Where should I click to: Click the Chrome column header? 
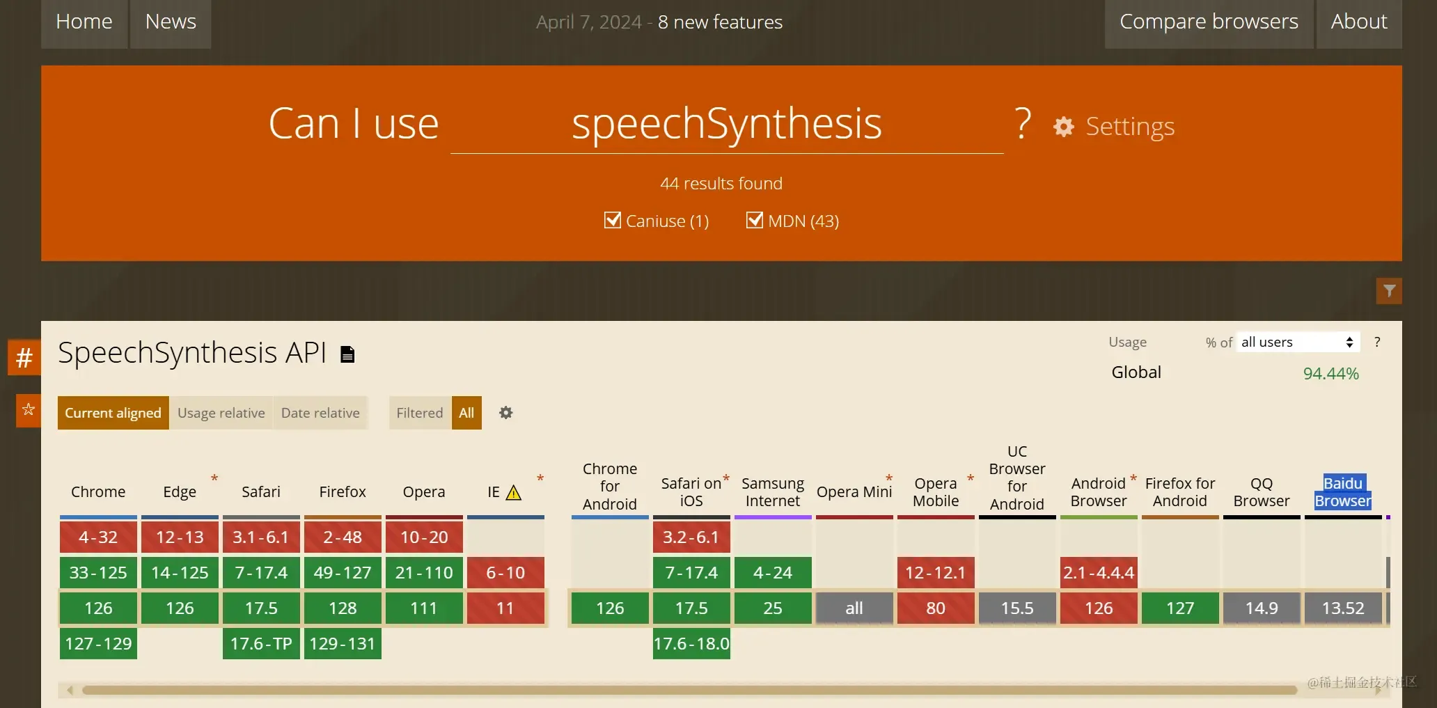coord(98,491)
